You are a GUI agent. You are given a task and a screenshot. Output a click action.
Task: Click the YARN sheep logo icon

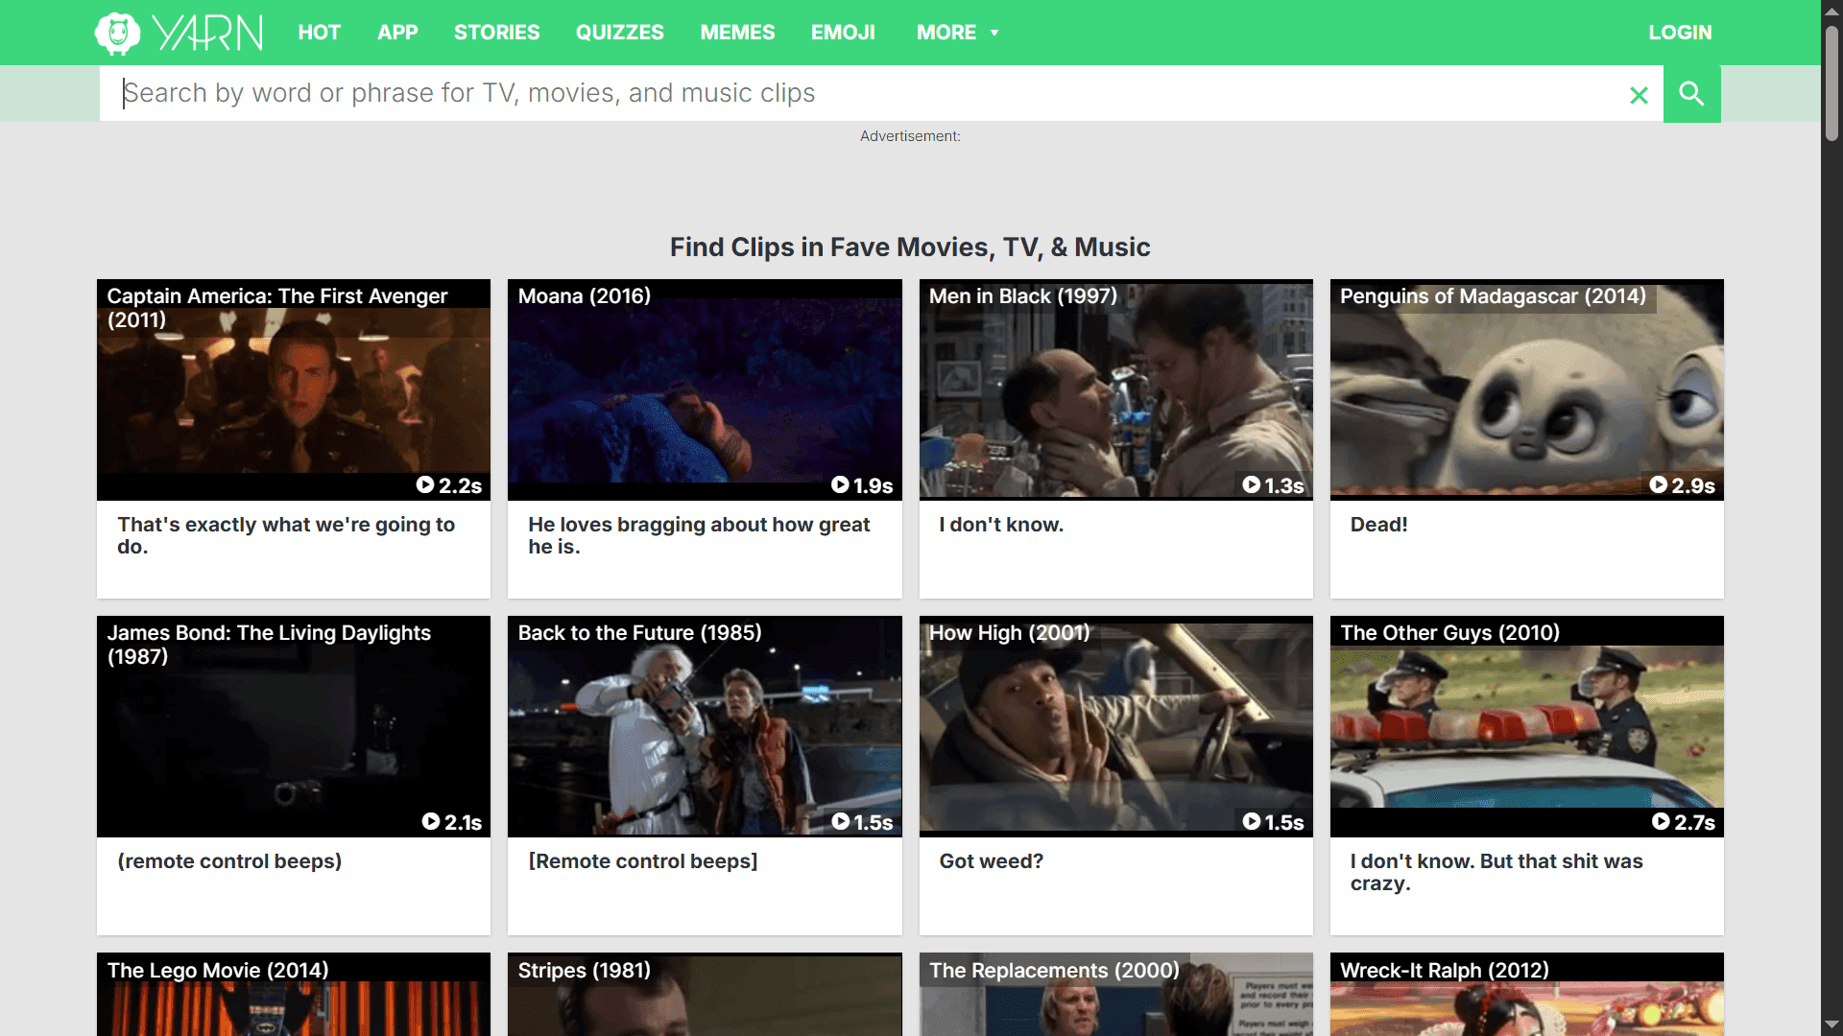tap(117, 34)
